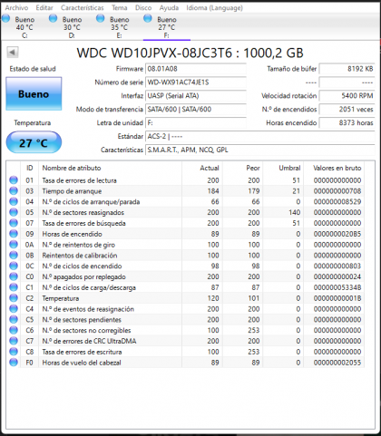
Task: Click the Interfaz field UASP (Serial ATA)
Action: pyautogui.click(x=196, y=96)
